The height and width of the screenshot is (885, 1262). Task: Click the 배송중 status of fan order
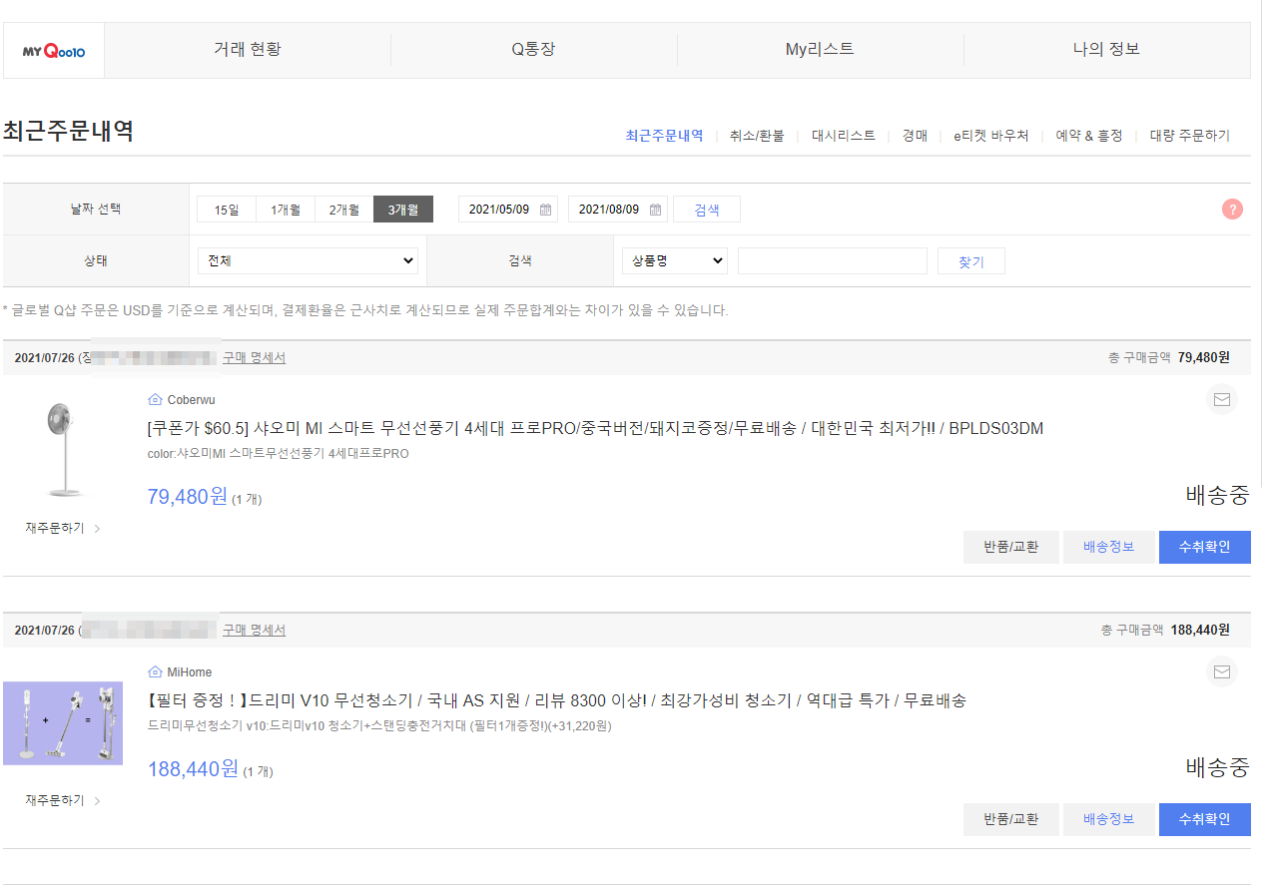[1217, 495]
